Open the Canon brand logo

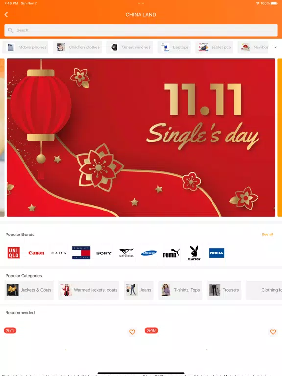coord(36,253)
